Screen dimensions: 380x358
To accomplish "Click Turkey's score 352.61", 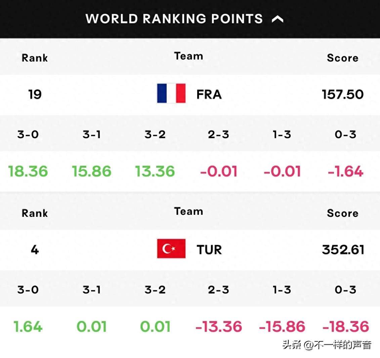I will pos(343,249).
